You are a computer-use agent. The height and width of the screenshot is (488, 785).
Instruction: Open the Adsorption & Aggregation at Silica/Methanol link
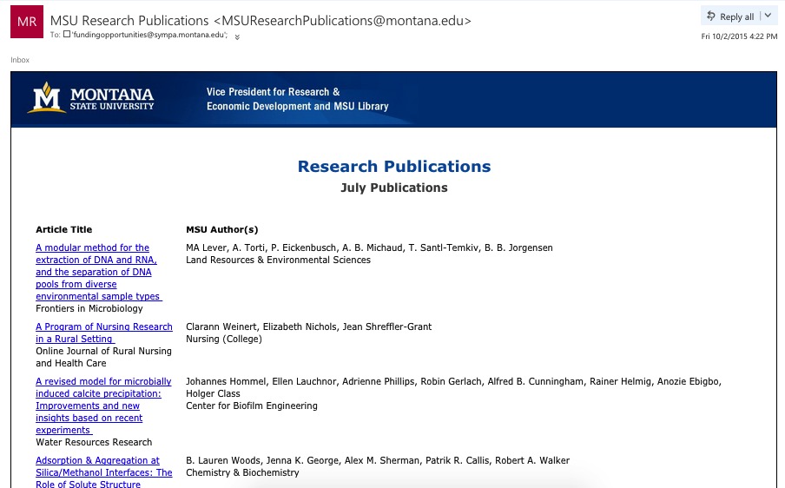[103, 472]
